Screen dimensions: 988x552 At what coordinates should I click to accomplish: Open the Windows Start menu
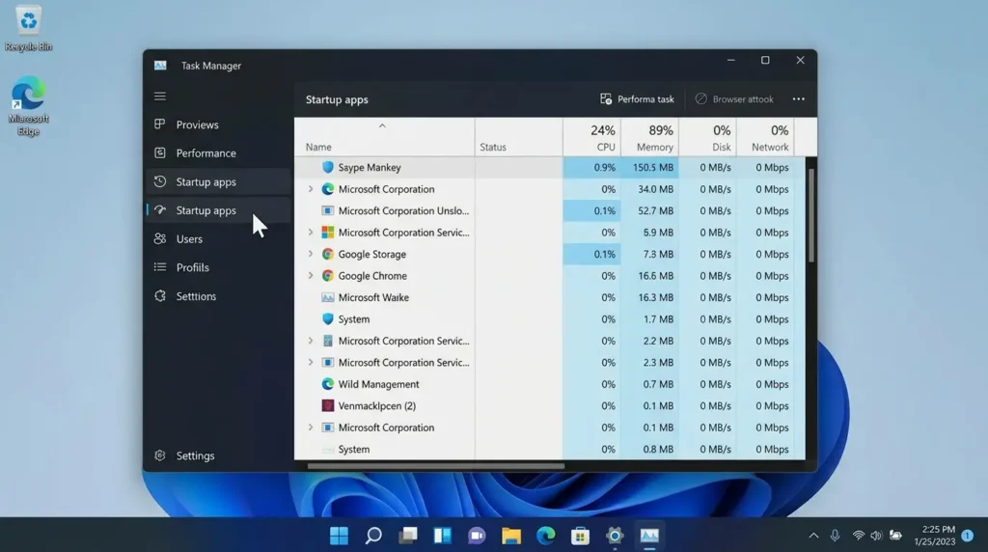click(339, 536)
